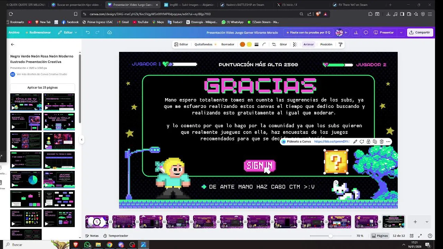Open the Redimensionar menu
The image size is (443, 249).
tap(38, 33)
